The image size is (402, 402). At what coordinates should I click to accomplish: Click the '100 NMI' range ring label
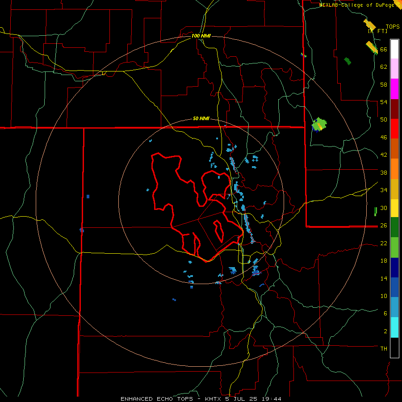[x=201, y=36]
